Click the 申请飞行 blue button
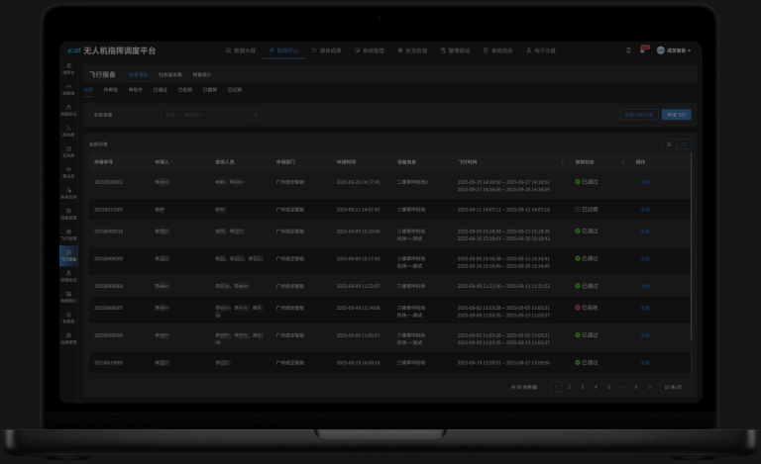Viewport: 761px width, 464px height. pos(676,115)
